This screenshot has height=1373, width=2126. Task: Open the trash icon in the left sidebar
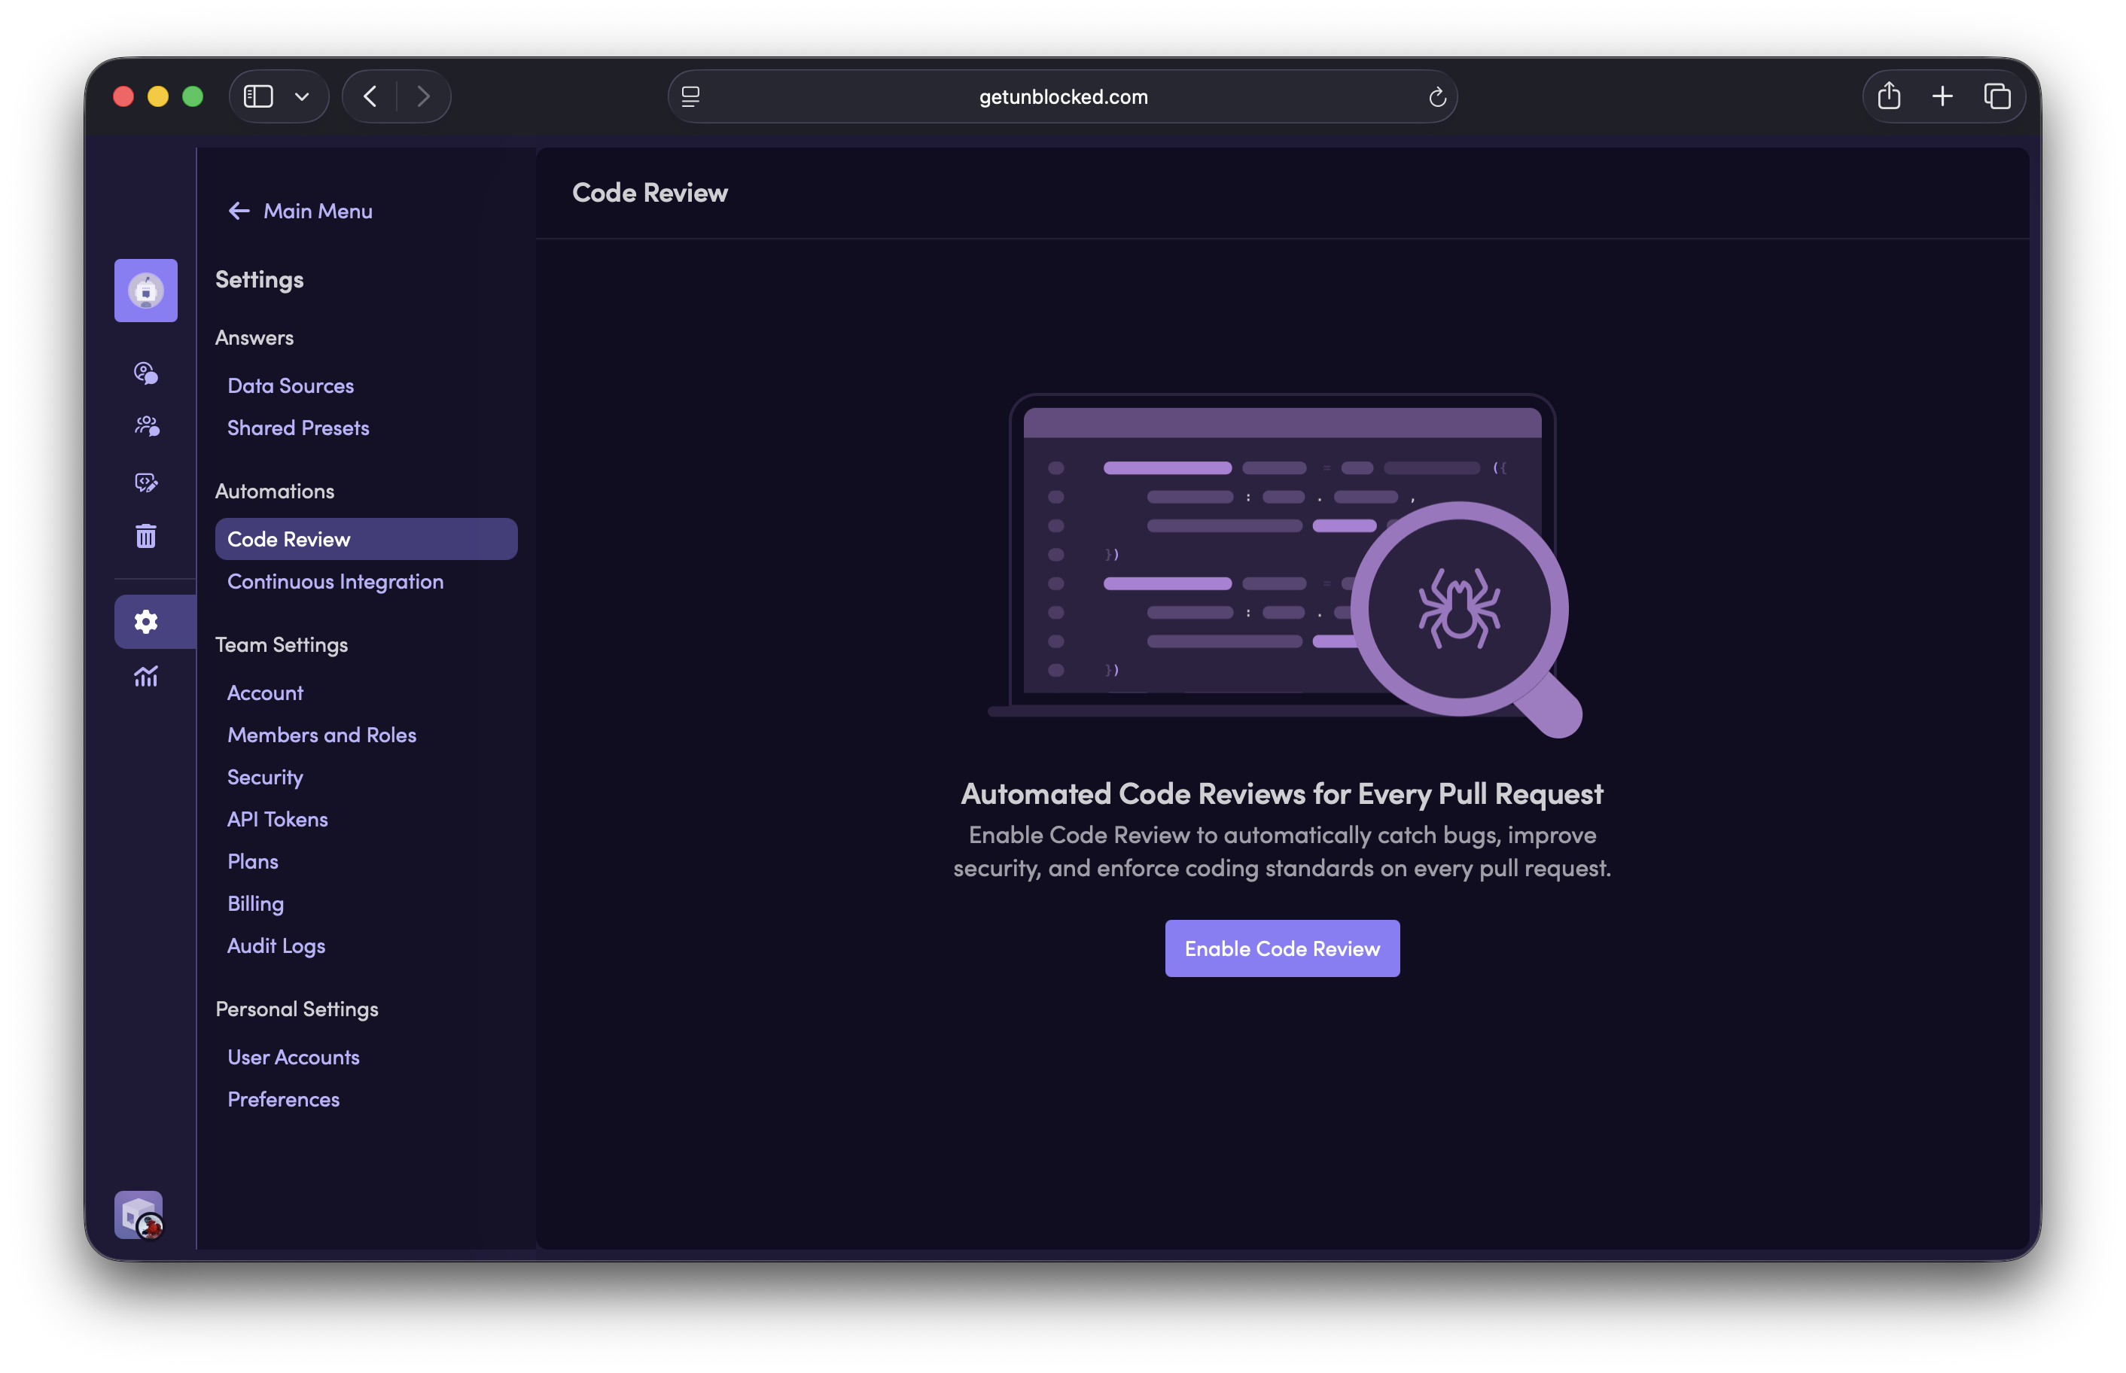click(145, 536)
